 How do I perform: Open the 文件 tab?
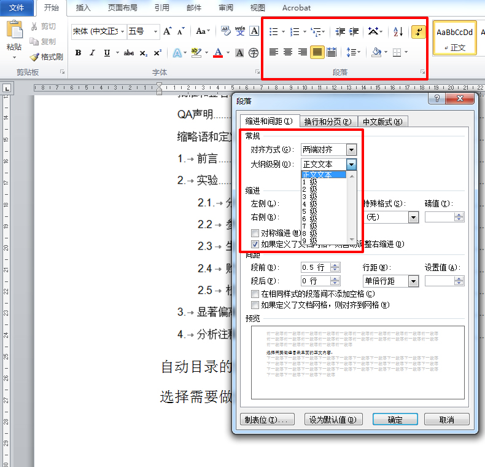point(17,8)
